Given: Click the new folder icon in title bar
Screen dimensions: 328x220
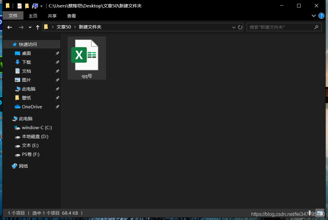Looking at the screenshot, I should click(x=27, y=6).
